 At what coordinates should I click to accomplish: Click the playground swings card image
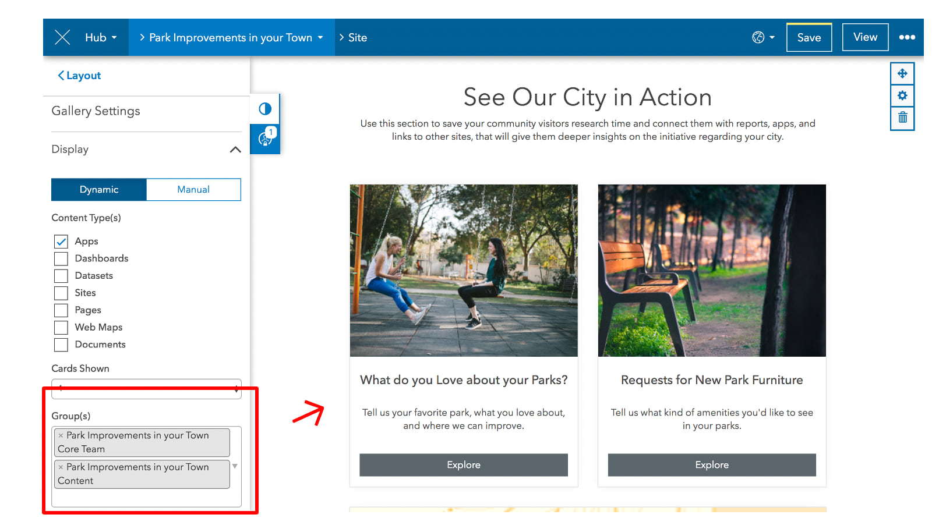[x=464, y=271]
